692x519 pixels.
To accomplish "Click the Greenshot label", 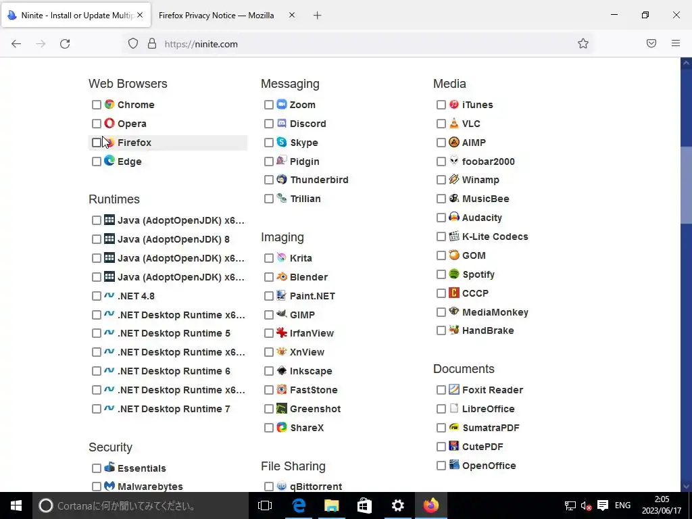I will (x=315, y=409).
